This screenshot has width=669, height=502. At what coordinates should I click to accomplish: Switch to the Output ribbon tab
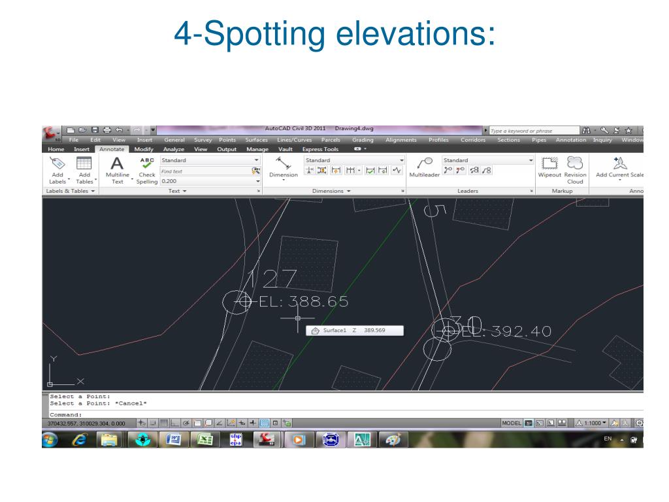point(227,149)
